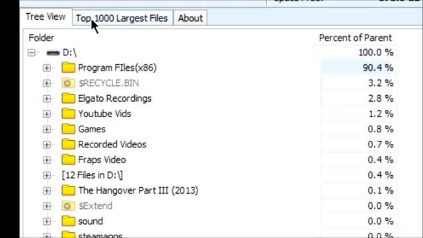Click the 2.8 % value

pyautogui.click(x=381, y=99)
